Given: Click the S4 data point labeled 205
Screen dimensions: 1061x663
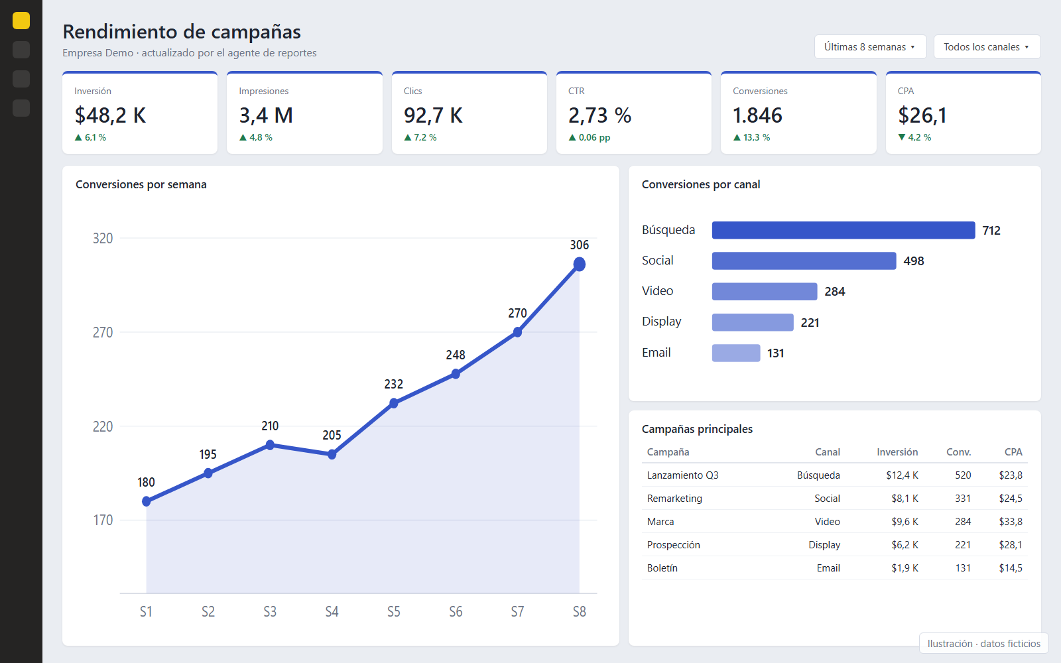Looking at the screenshot, I should pos(332,454).
